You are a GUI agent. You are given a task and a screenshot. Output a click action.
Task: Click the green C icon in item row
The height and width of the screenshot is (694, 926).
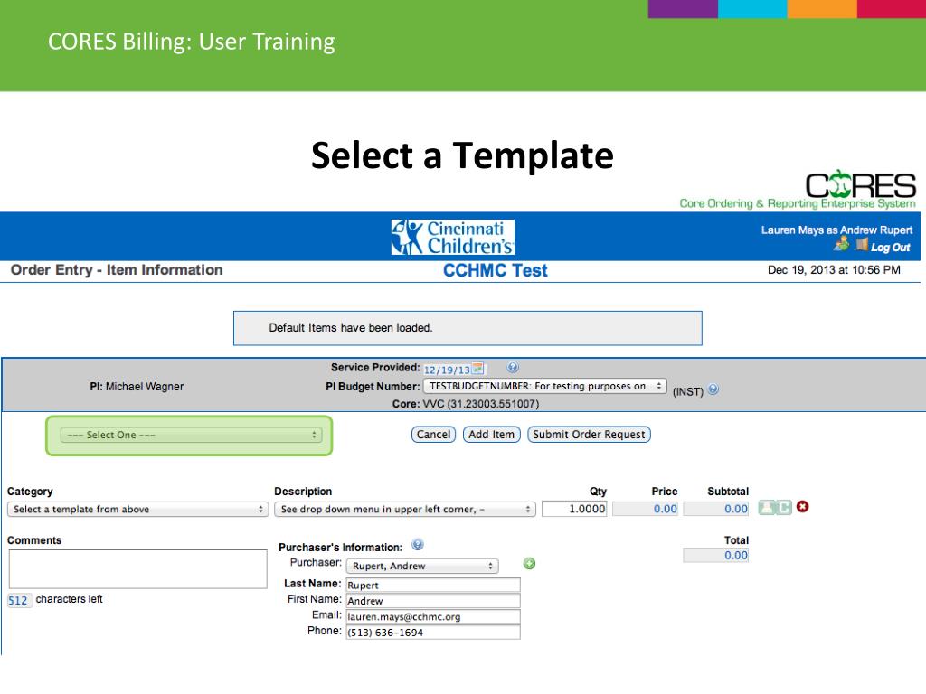784,508
